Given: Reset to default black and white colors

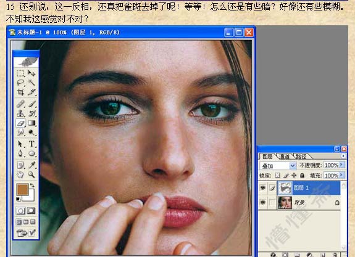Looking at the screenshot, I should coord(18,199).
